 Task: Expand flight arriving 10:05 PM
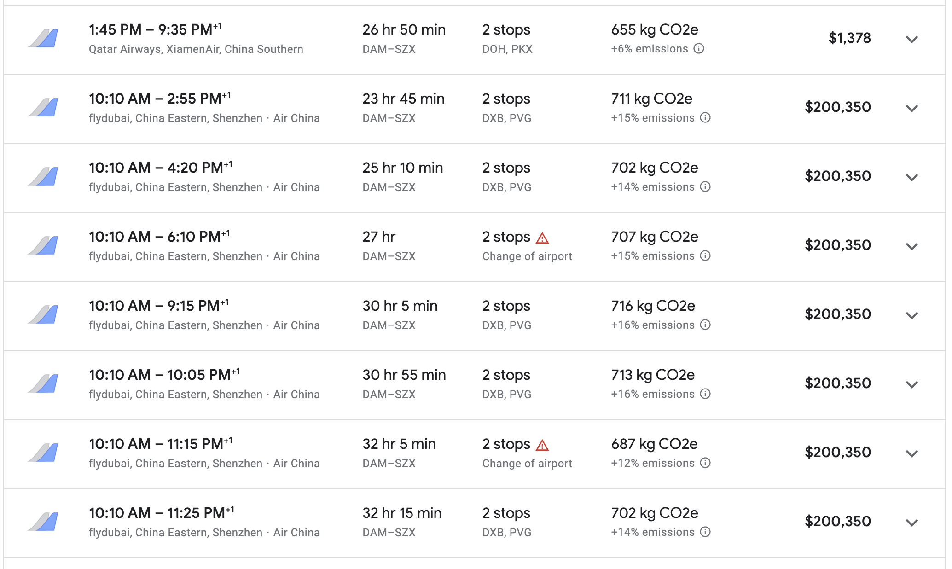click(911, 384)
